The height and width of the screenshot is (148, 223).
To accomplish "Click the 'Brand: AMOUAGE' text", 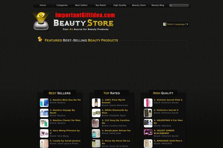I will pos(163,144).
